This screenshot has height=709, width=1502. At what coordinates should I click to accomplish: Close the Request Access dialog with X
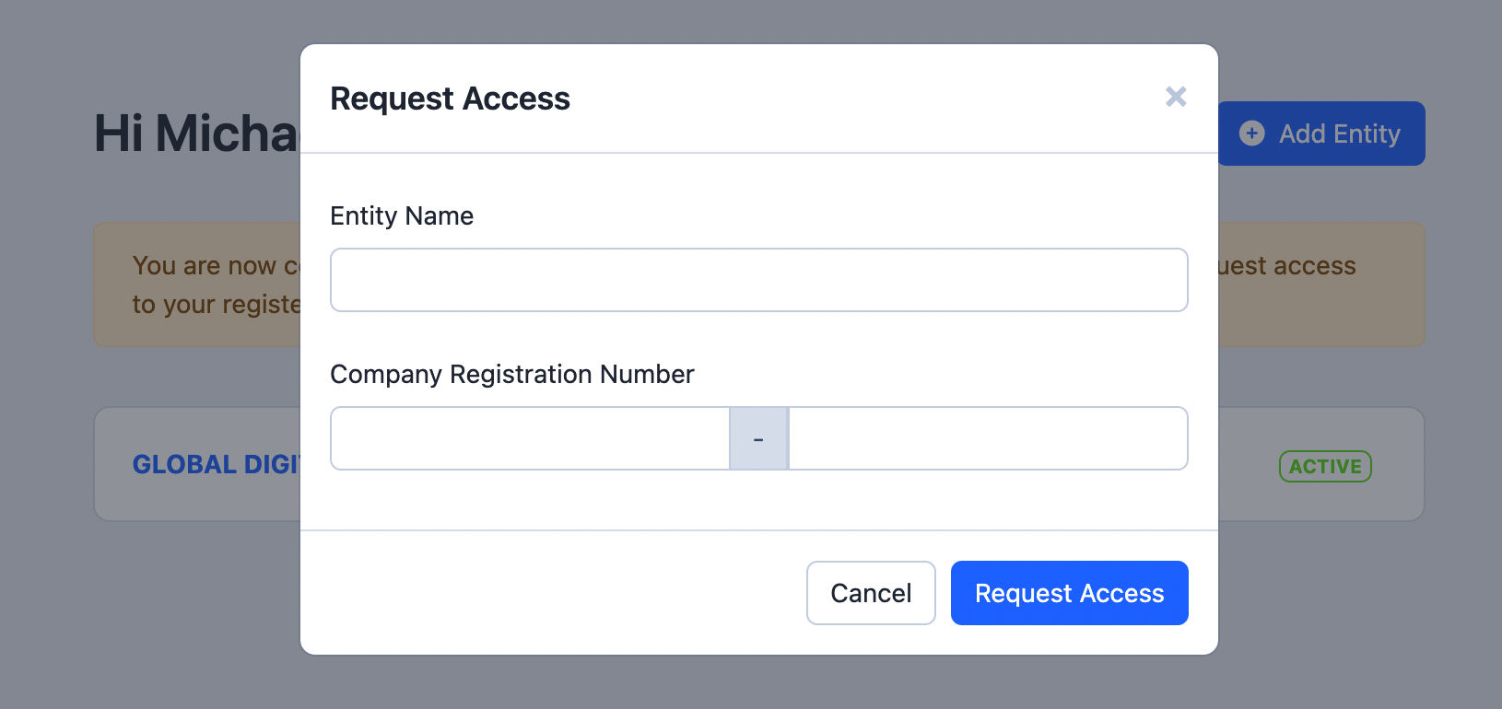point(1176,97)
